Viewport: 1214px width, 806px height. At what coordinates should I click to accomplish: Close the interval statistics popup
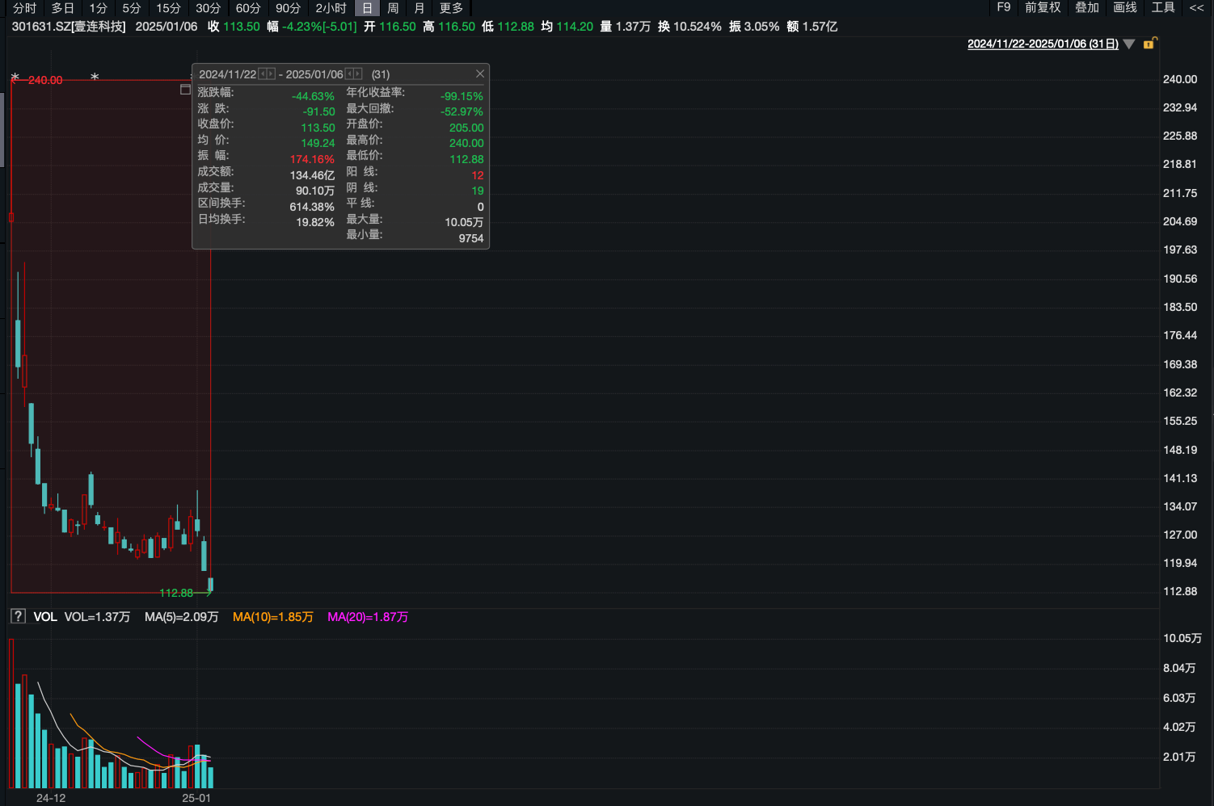(479, 73)
